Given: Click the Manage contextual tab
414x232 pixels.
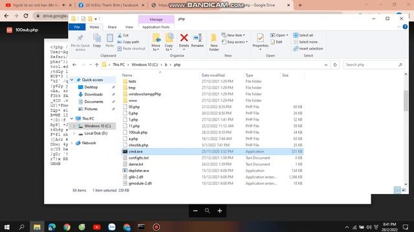Looking at the screenshot, I should pyautogui.click(x=156, y=19).
